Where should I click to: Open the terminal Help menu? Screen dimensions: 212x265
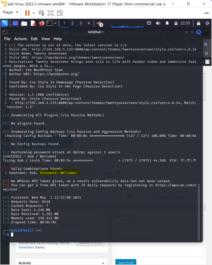[58, 39]
